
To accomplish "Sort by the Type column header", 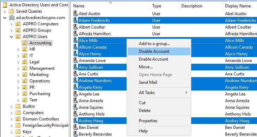I will 165,6.
